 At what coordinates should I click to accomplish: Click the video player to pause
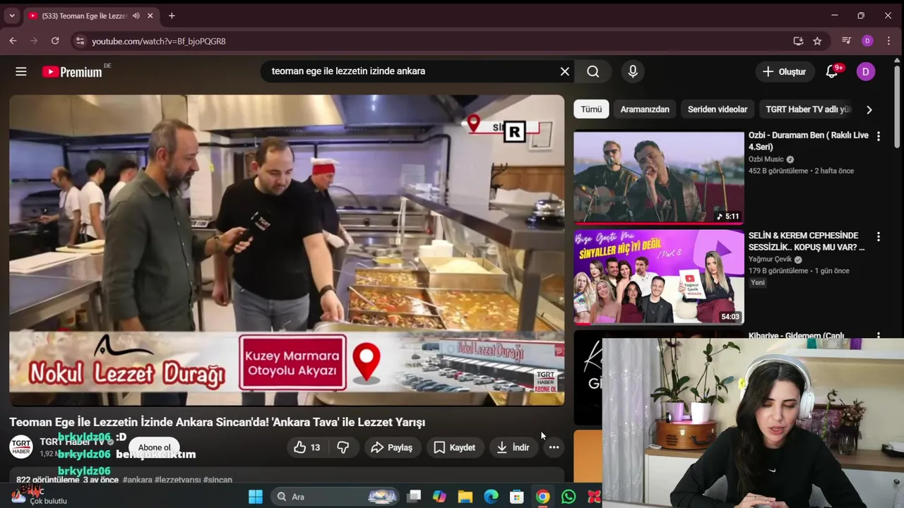click(x=287, y=250)
